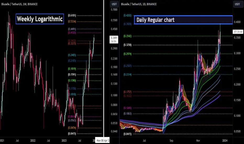Select the Weekly Logarithmic text annotation
Image resolution: width=244 pixels, height=144 pixels.
click(40, 19)
